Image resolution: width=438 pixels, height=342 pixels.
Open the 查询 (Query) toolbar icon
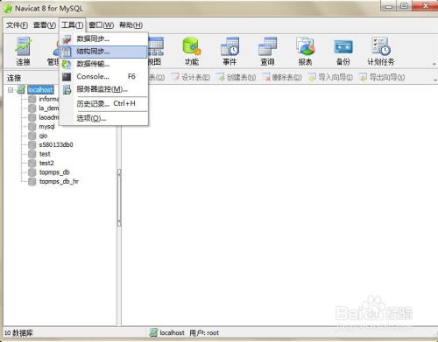pyautogui.click(x=267, y=52)
